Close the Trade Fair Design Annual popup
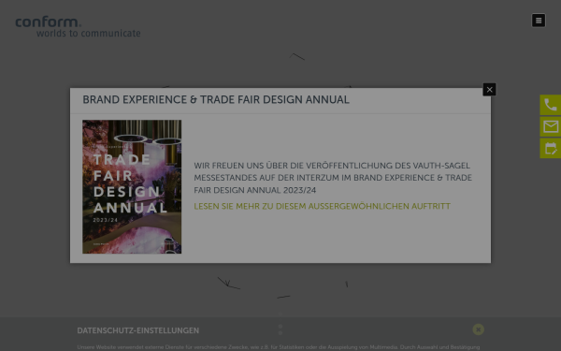Screen dimensions: 561x351 [x=489, y=90]
